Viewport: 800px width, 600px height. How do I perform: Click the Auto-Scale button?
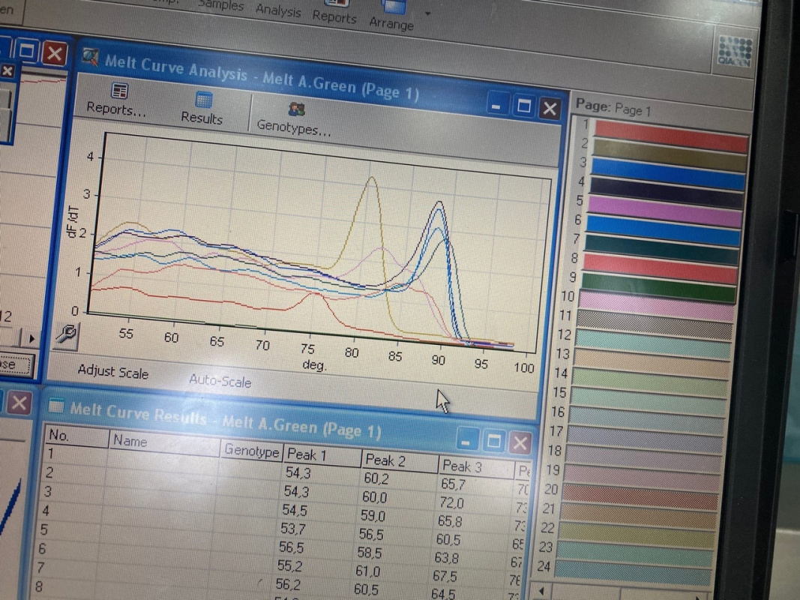tap(220, 381)
